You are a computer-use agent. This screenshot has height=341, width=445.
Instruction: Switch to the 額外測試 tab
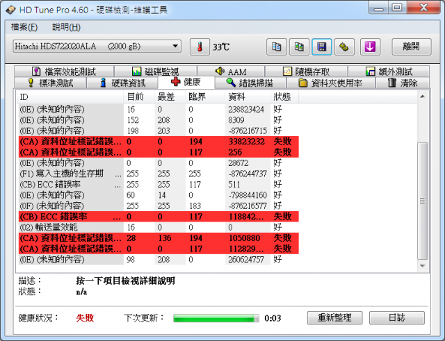pyautogui.click(x=389, y=71)
